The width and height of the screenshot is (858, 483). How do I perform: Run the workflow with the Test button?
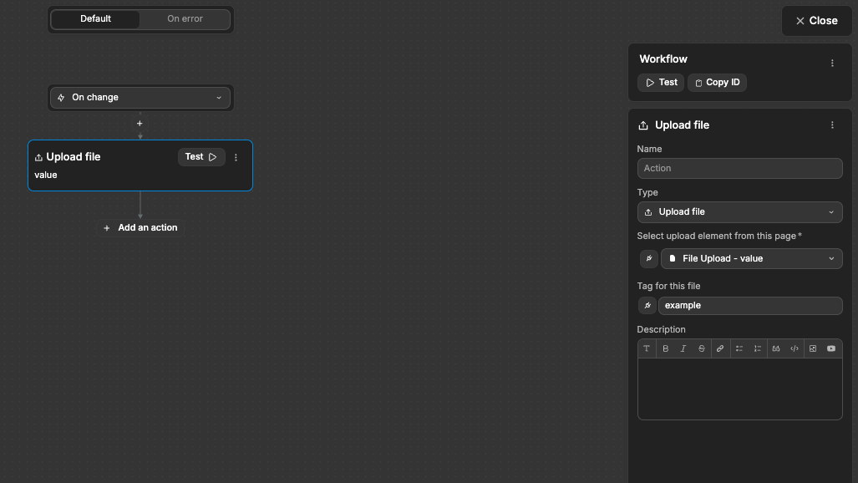(x=660, y=82)
